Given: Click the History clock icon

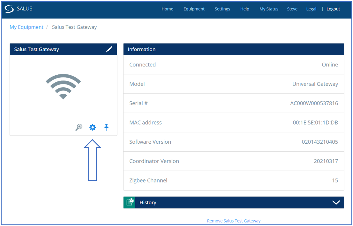Looking at the screenshot, I should 130,202.
